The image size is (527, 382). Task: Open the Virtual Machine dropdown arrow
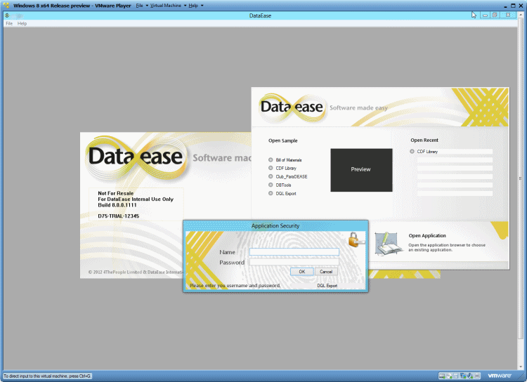[x=186, y=6]
